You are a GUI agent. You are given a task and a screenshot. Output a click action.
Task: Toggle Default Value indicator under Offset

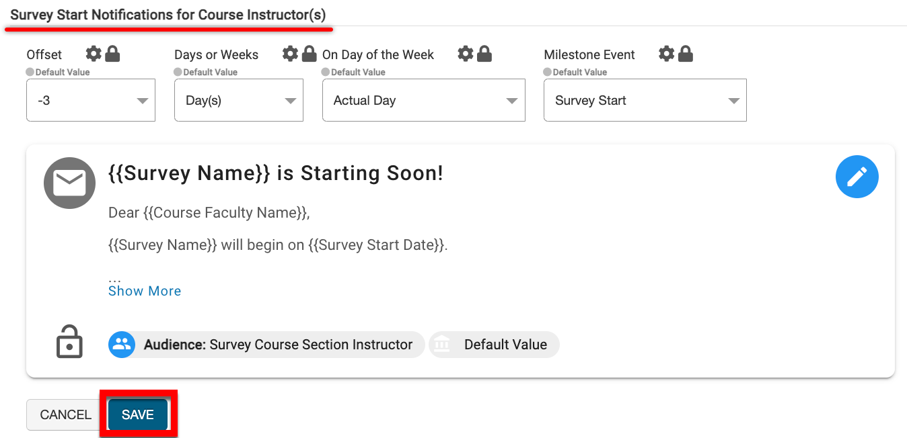click(30, 72)
